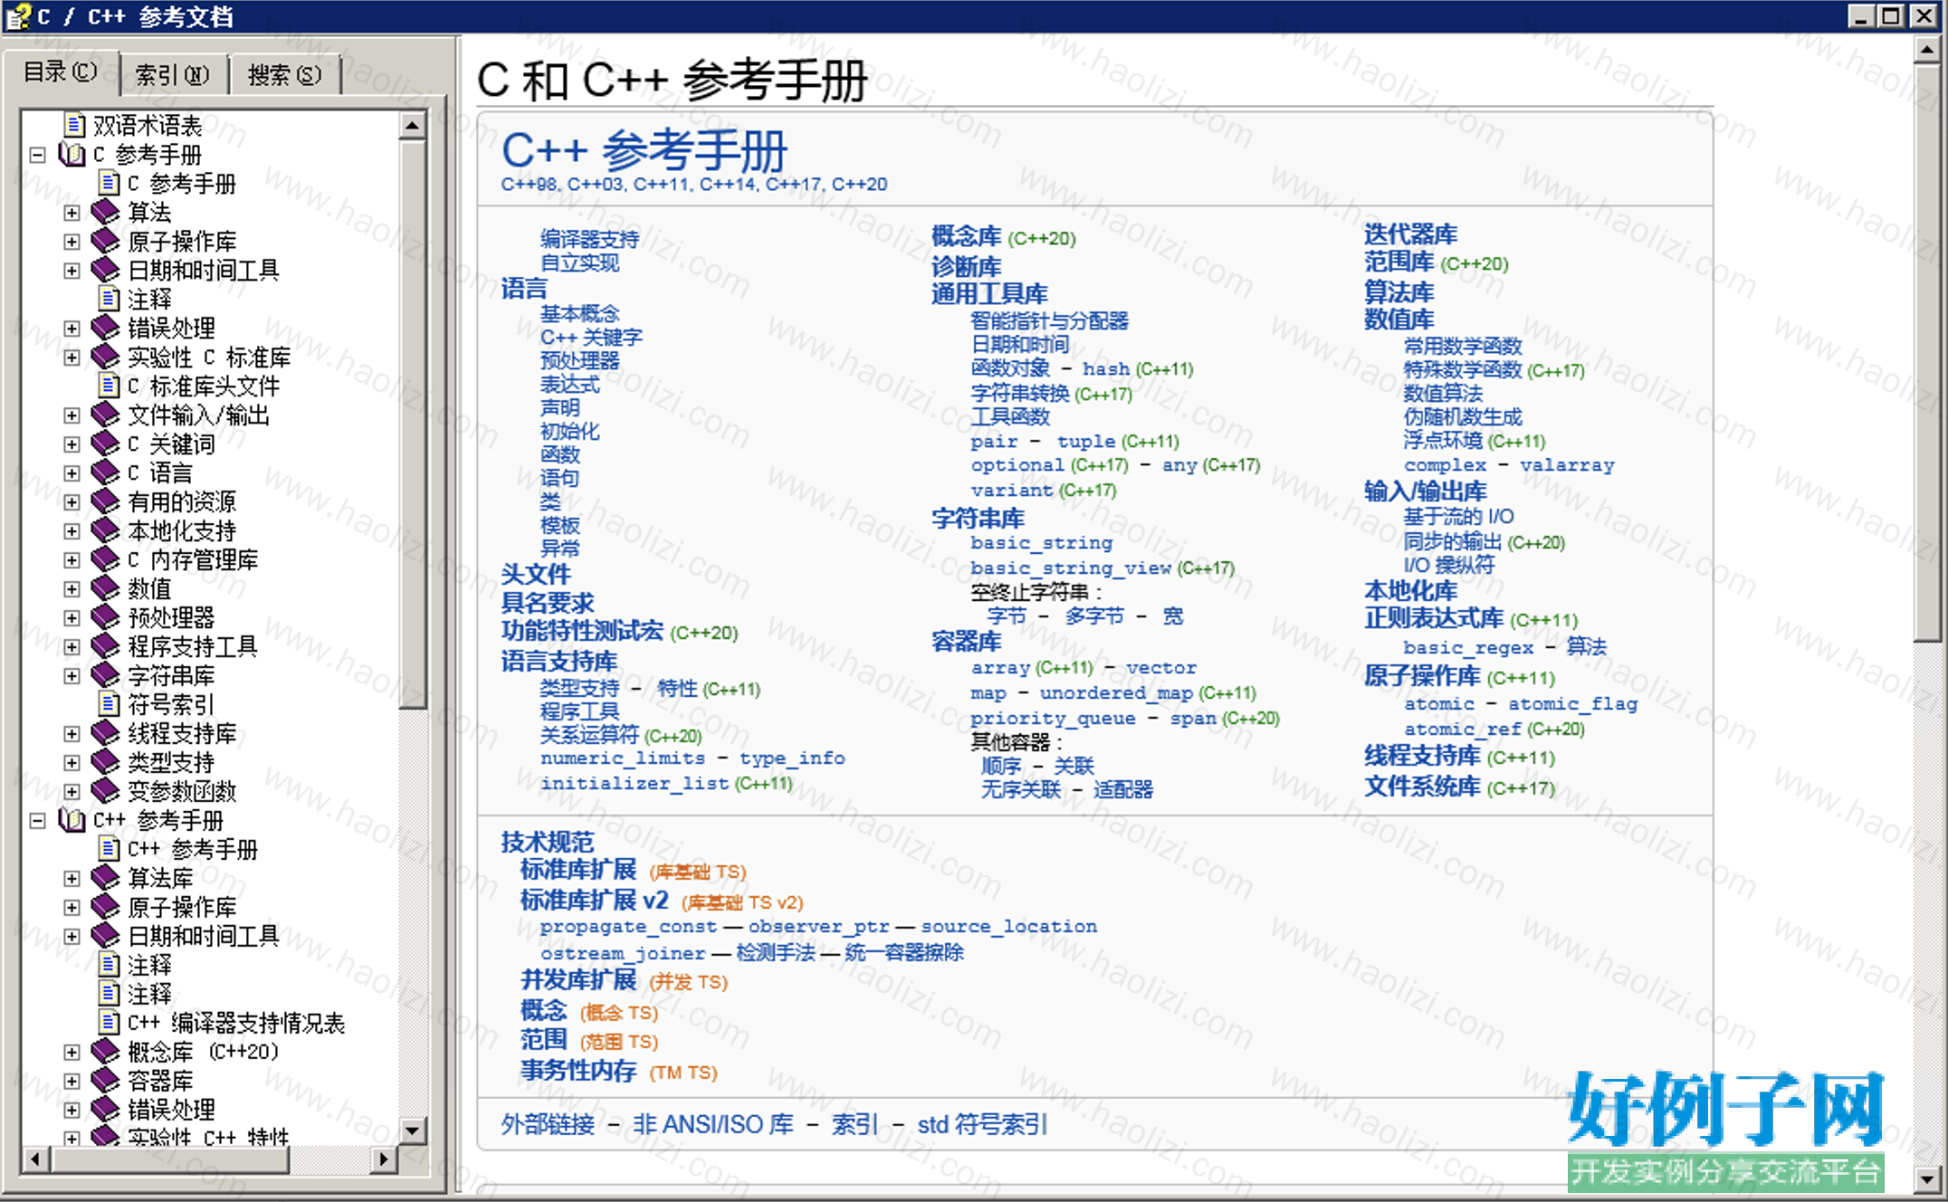
Task: Switch to the 目录 (C) tab
Action: pyautogui.click(x=60, y=72)
